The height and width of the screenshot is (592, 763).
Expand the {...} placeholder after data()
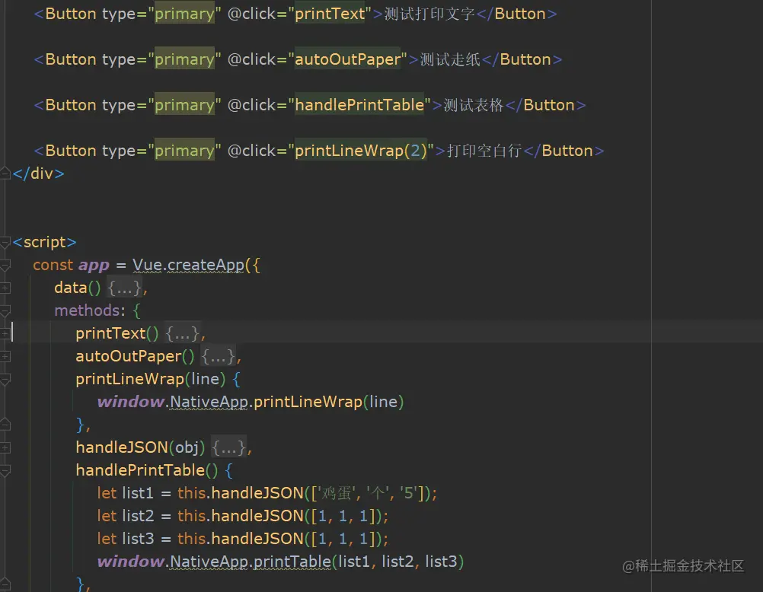(125, 288)
